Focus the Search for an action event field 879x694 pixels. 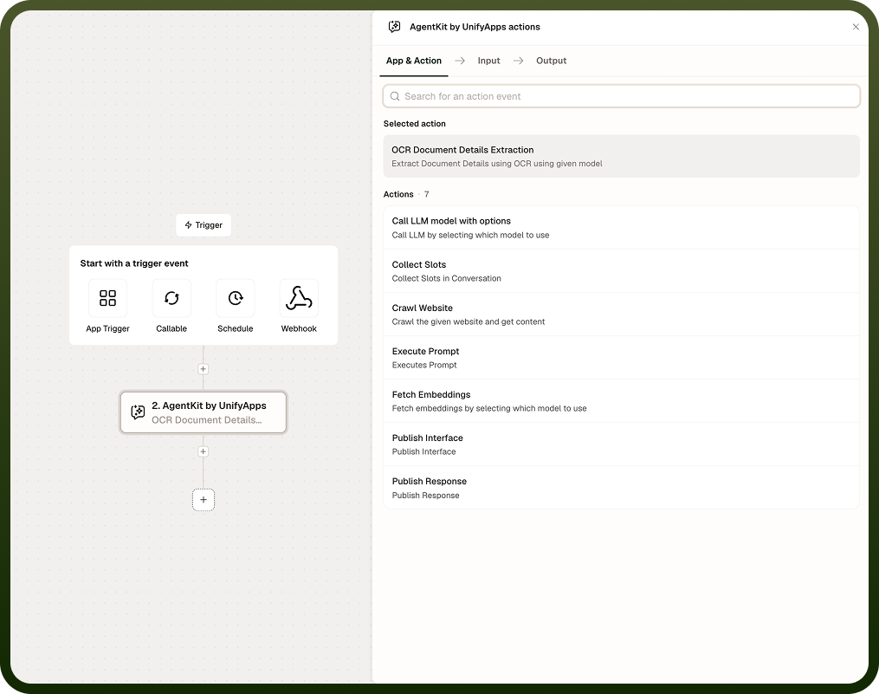[x=621, y=96]
